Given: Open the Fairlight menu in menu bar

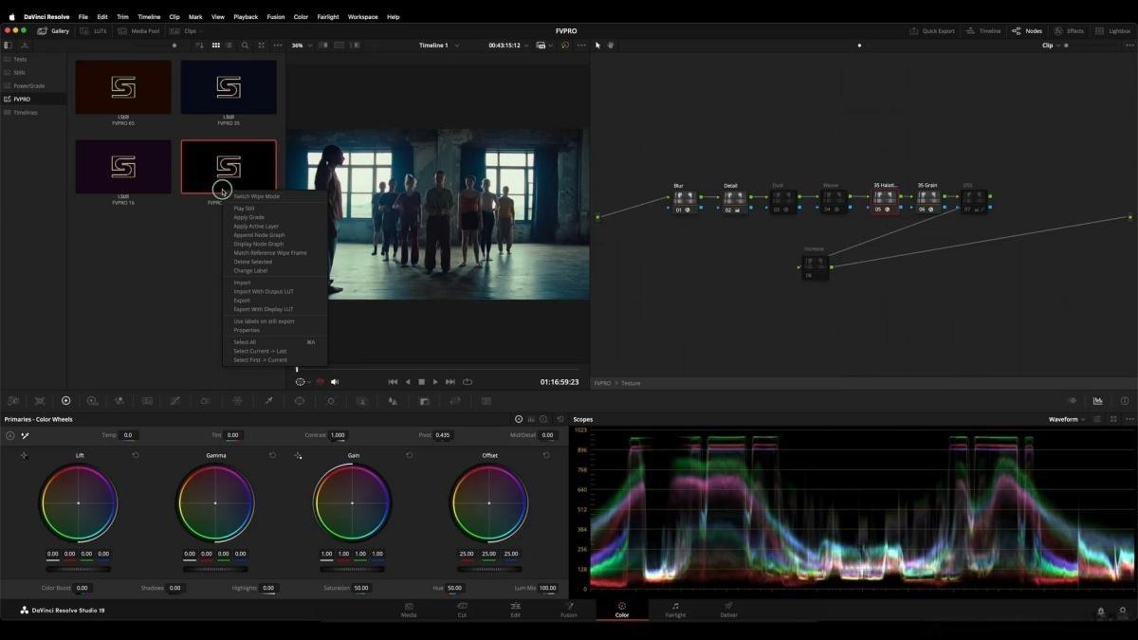Looking at the screenshot, I should click(x=327, y=16).
